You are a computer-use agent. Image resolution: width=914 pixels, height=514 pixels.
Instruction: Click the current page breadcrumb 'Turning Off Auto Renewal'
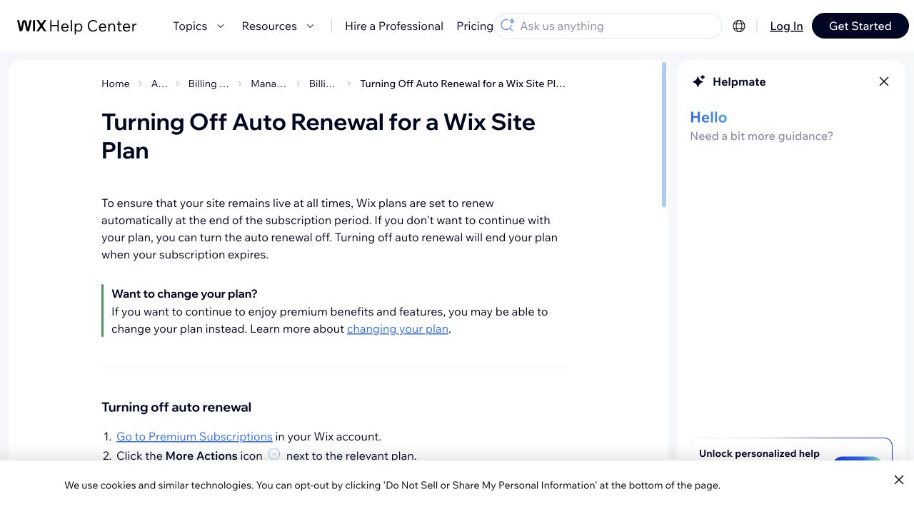(x=463, y=84)
